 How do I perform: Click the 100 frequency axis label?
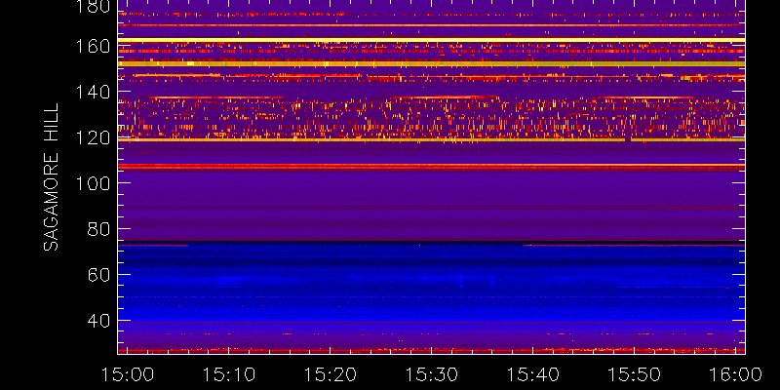tap(93, 183)
